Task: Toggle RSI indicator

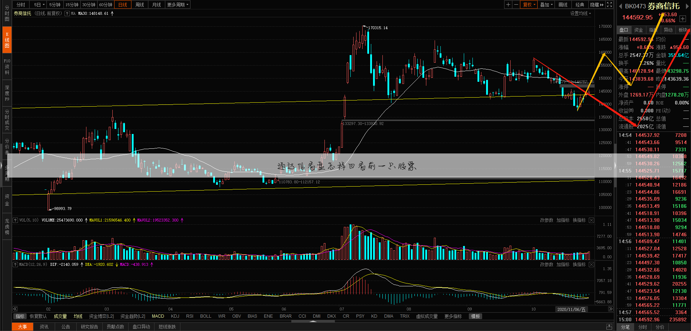Action: point(190,316)
